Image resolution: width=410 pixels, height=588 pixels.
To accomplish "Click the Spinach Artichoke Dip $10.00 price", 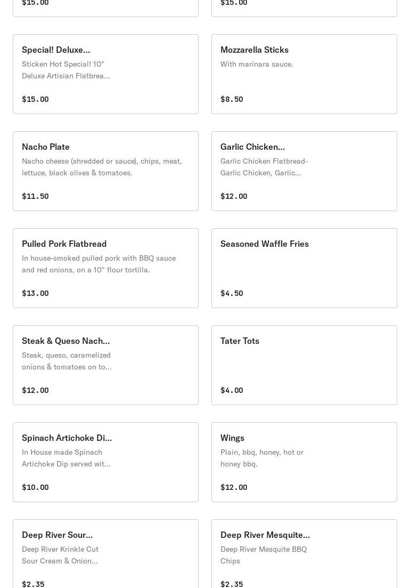I will coord(35,487).
